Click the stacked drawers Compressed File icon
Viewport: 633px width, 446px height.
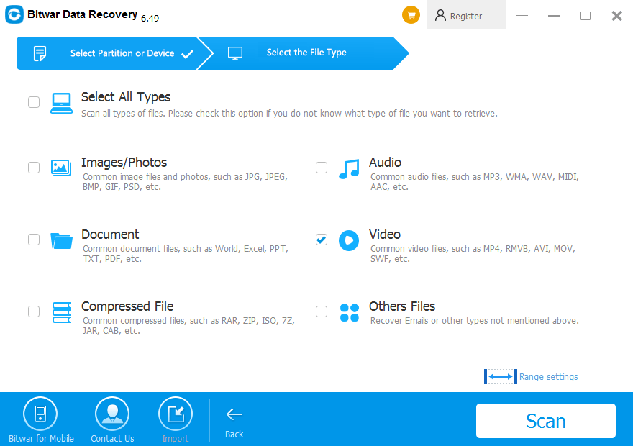[x=62, y=312]
